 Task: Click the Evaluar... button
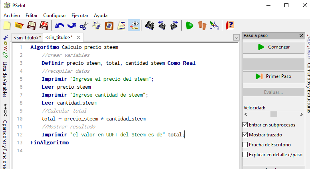[x=273, y=92]
